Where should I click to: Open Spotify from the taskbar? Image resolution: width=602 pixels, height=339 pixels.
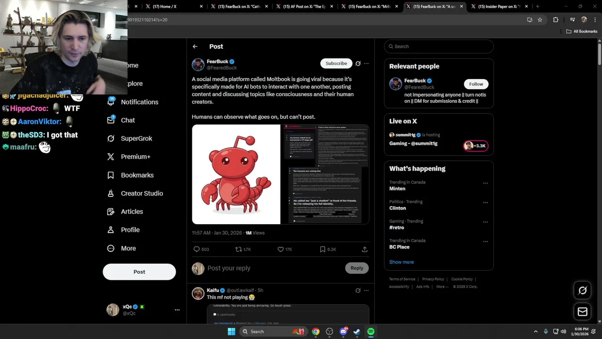pos(371,331)
